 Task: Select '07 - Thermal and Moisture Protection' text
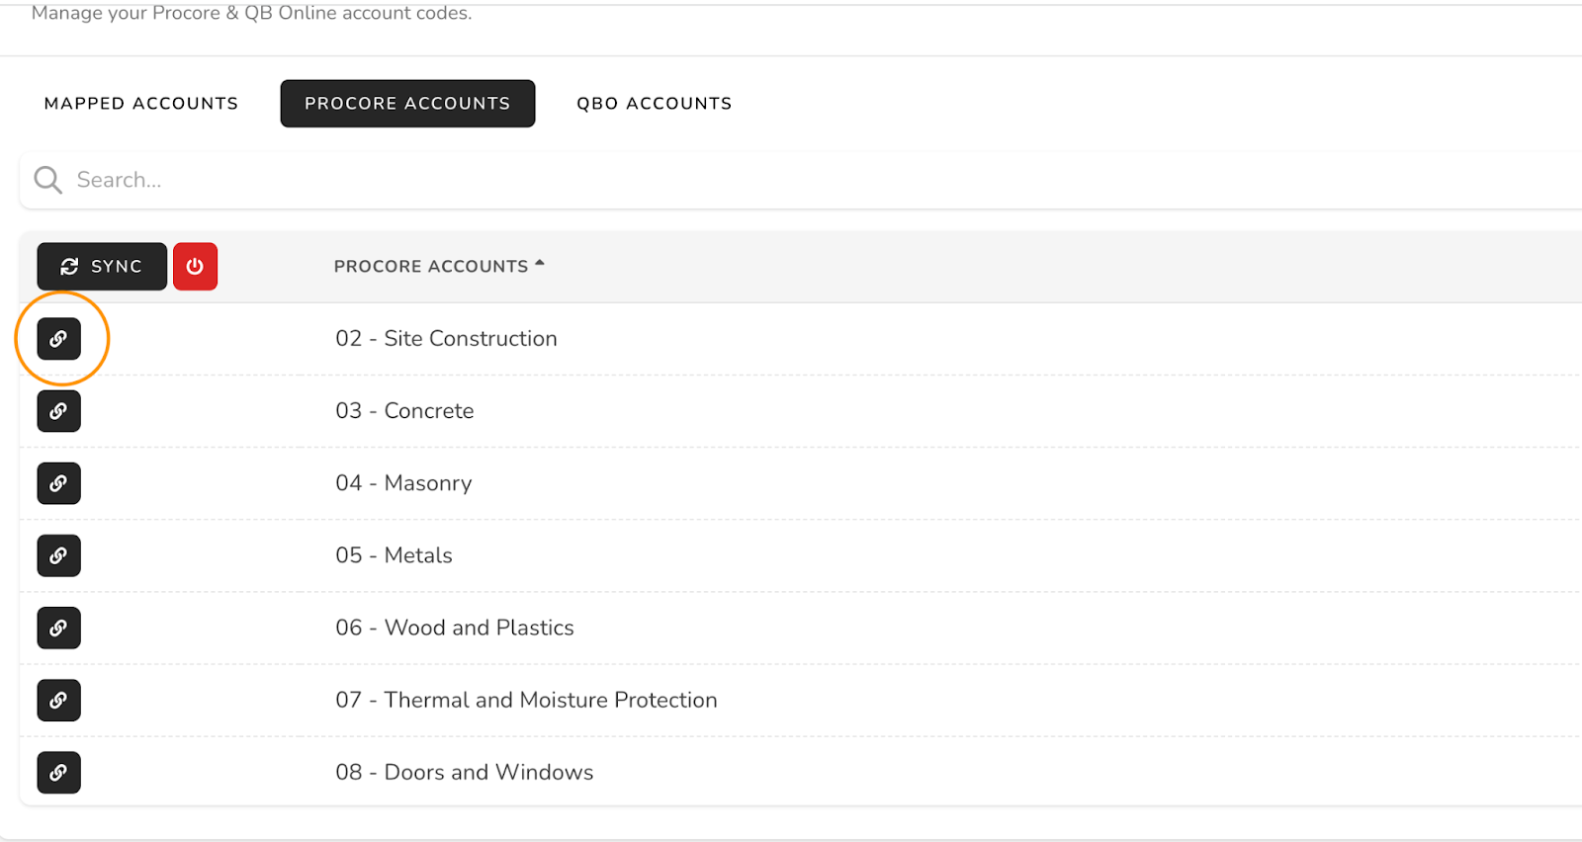[526, 700]
